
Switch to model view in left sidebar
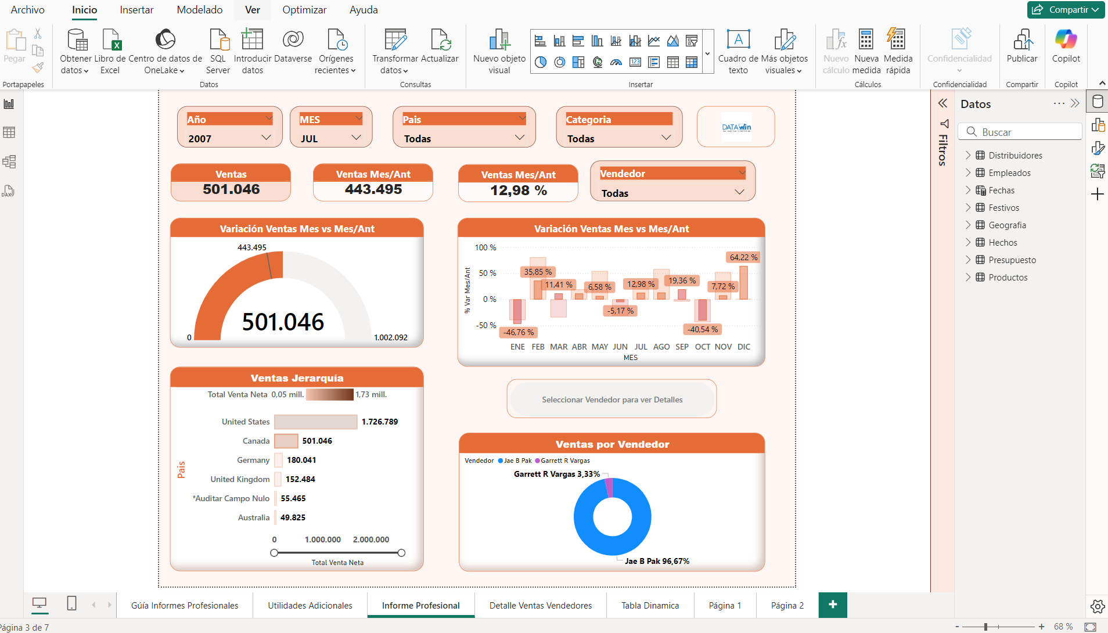[x=9, y=161]
